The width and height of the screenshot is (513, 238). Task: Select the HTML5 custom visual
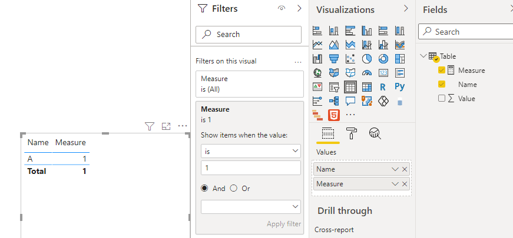[x=334, y=115]
